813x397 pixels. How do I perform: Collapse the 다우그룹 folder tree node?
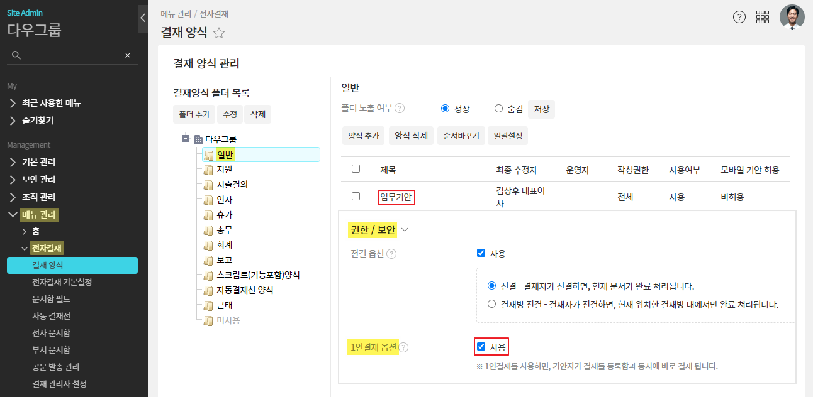pyautogui.click(x=186, y=139)
